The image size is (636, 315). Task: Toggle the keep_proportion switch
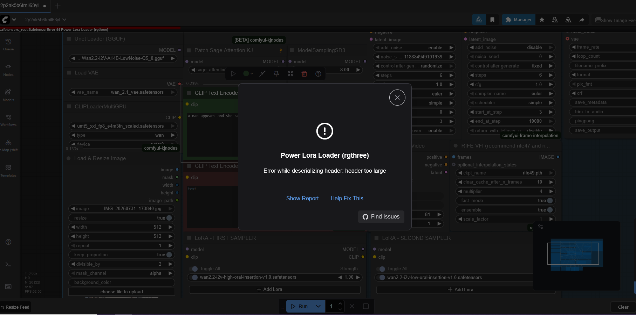[x=169, y=255]
